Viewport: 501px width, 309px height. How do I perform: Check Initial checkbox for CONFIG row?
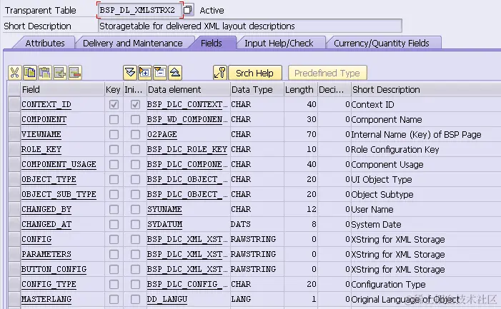point(135,240)
